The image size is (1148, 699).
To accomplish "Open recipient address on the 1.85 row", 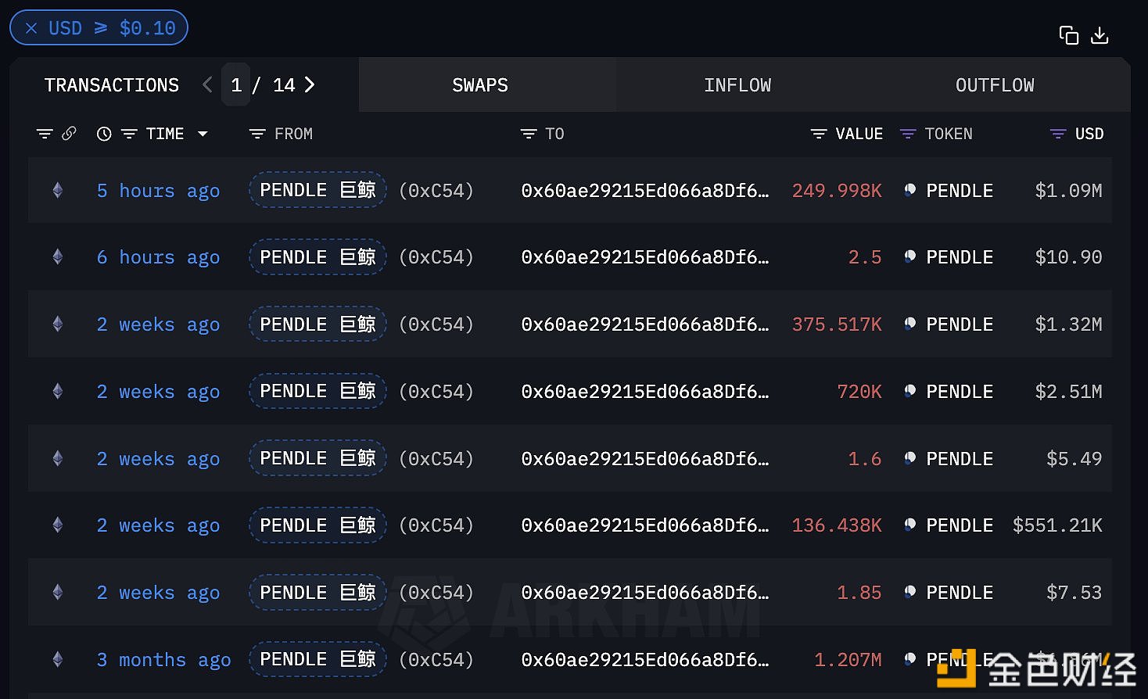I will (x=645, y=593).
